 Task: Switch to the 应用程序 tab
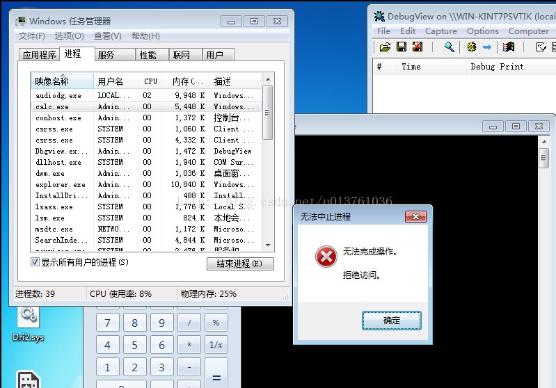pos(39,55)
